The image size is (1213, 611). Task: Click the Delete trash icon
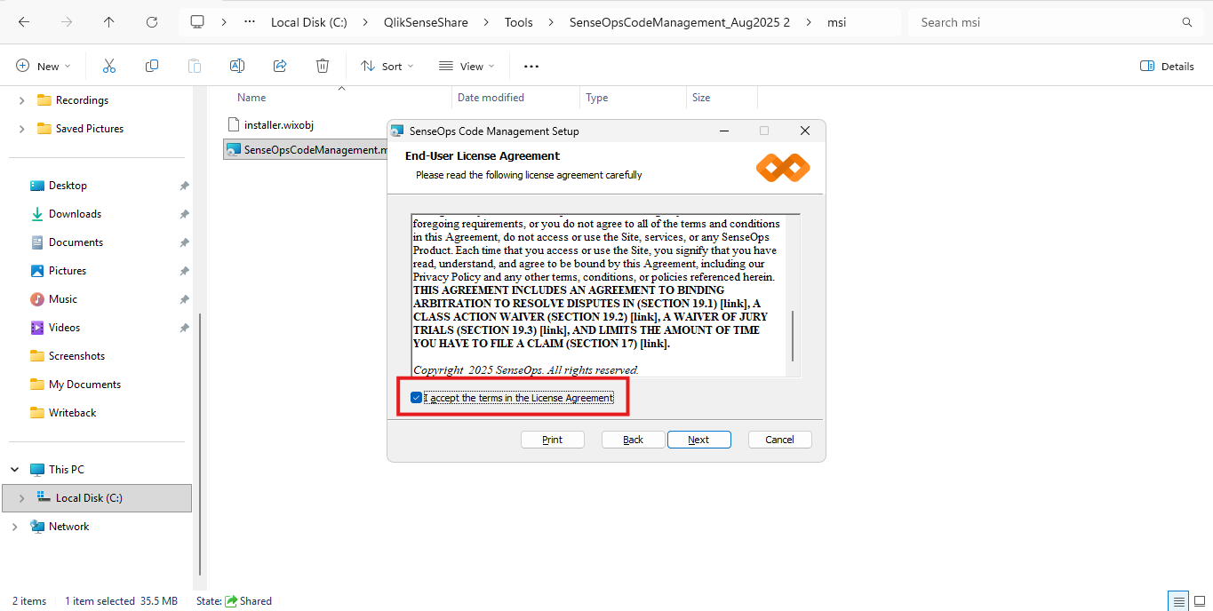click(x=322, y=66)
